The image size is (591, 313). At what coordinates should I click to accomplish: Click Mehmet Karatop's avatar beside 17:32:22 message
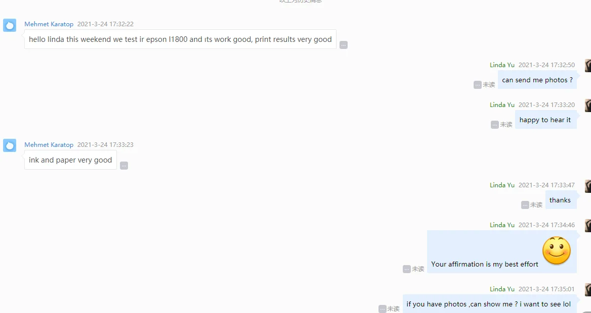10,25
